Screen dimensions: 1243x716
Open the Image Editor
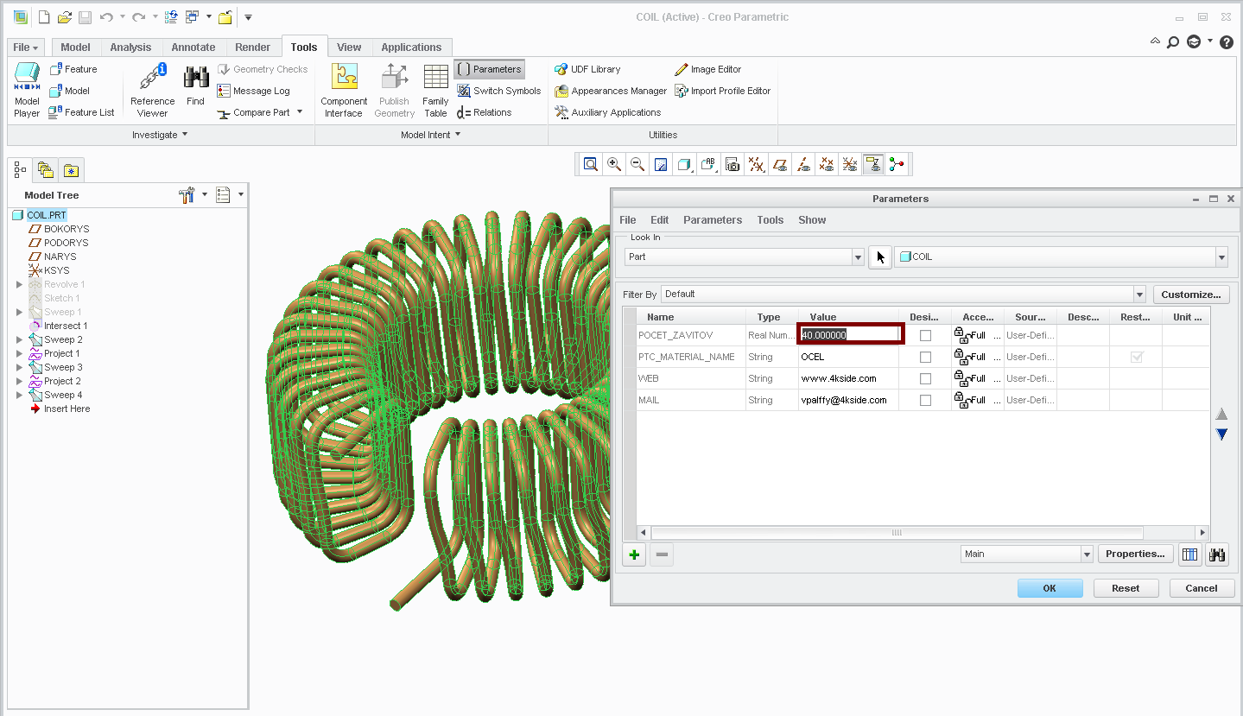click(708, 69)
